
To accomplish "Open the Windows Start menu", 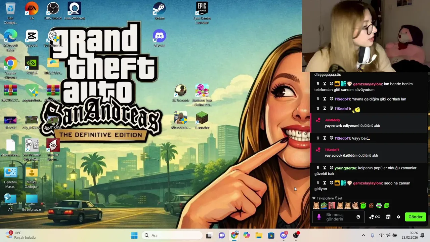I will point(134,235).
